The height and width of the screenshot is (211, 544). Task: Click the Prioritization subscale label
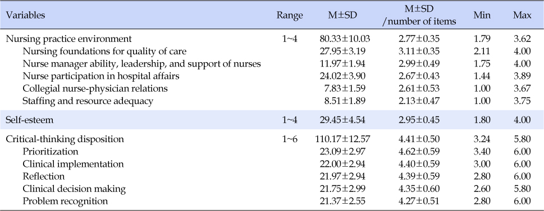click(x=51, y=152)
